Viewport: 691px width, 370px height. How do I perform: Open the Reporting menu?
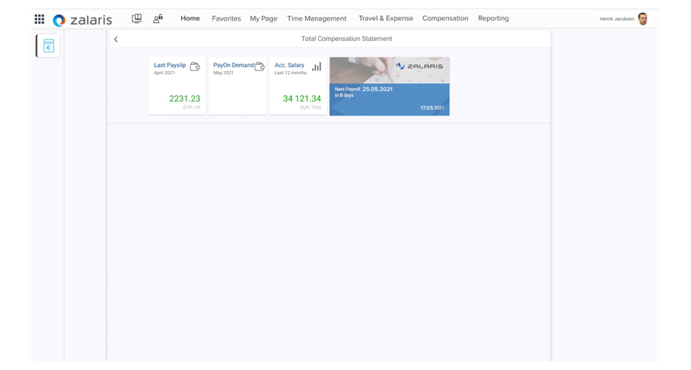coord(493,18)
